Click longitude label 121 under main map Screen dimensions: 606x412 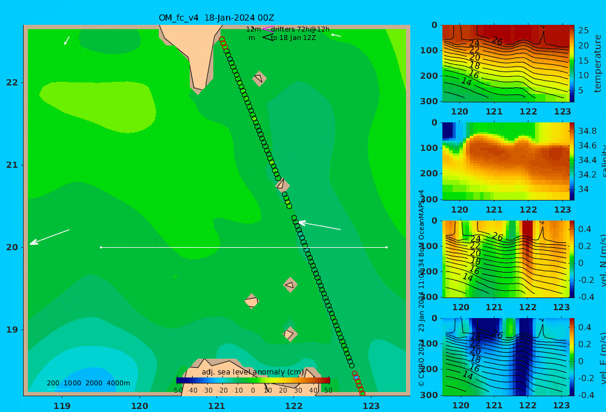tap(217, 406)
